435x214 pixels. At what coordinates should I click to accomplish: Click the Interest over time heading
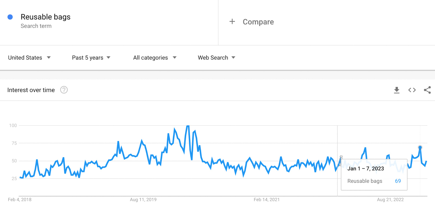31,90
